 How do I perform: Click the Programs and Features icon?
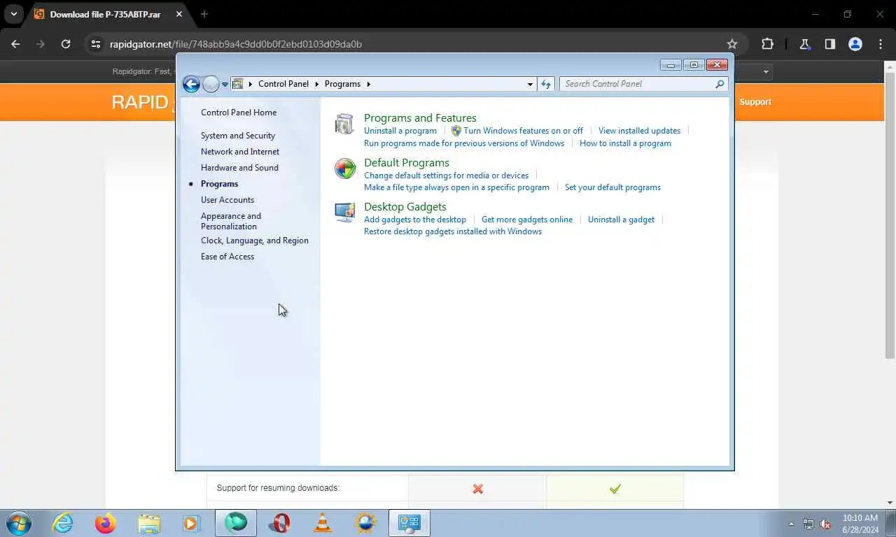pos(344,124)
